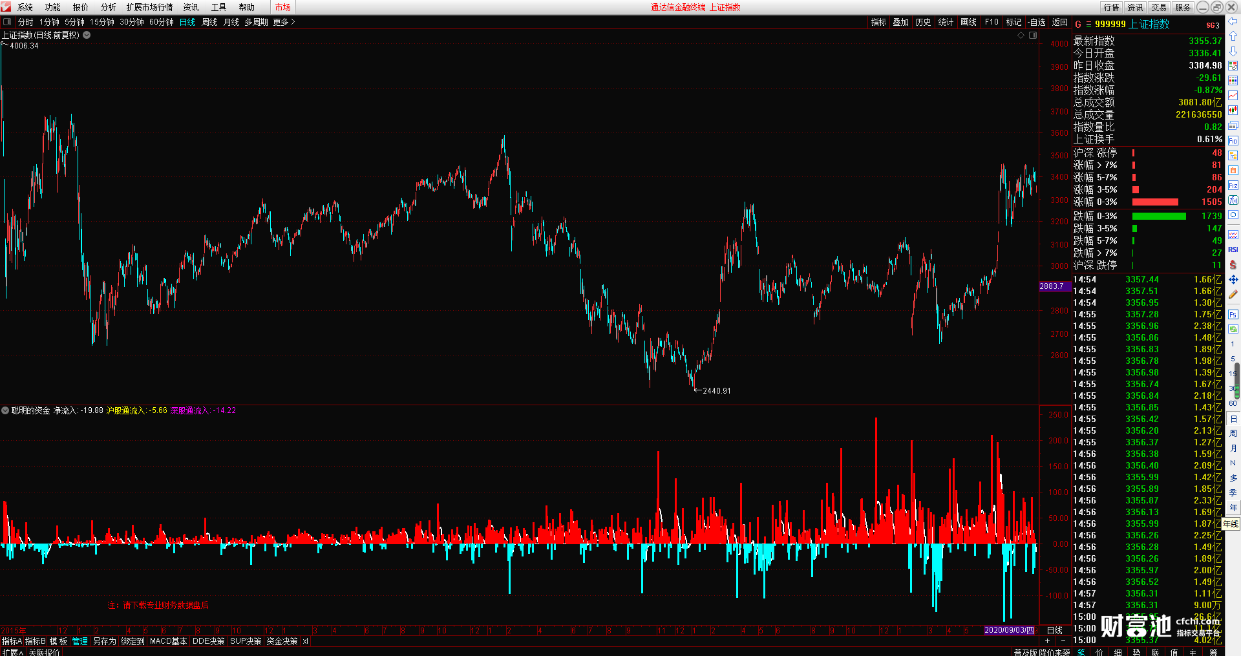Toggle the 60 minute period in sidebar
1241x656 pixels.
pos(1233,403)
